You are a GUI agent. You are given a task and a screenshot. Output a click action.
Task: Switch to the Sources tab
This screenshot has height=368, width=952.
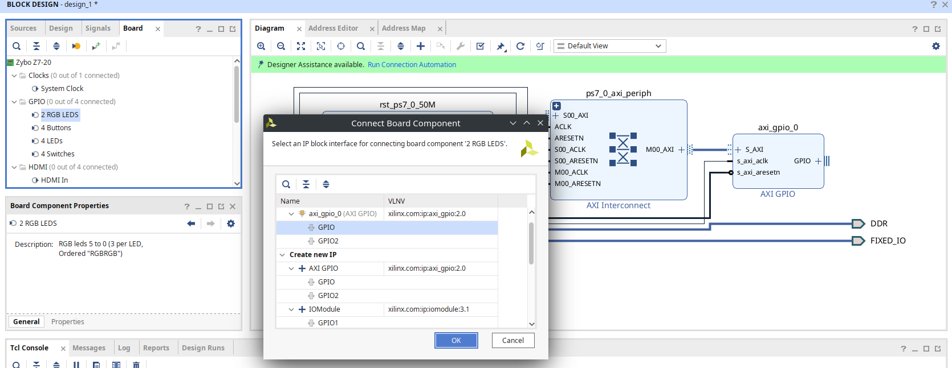(23, 28)
